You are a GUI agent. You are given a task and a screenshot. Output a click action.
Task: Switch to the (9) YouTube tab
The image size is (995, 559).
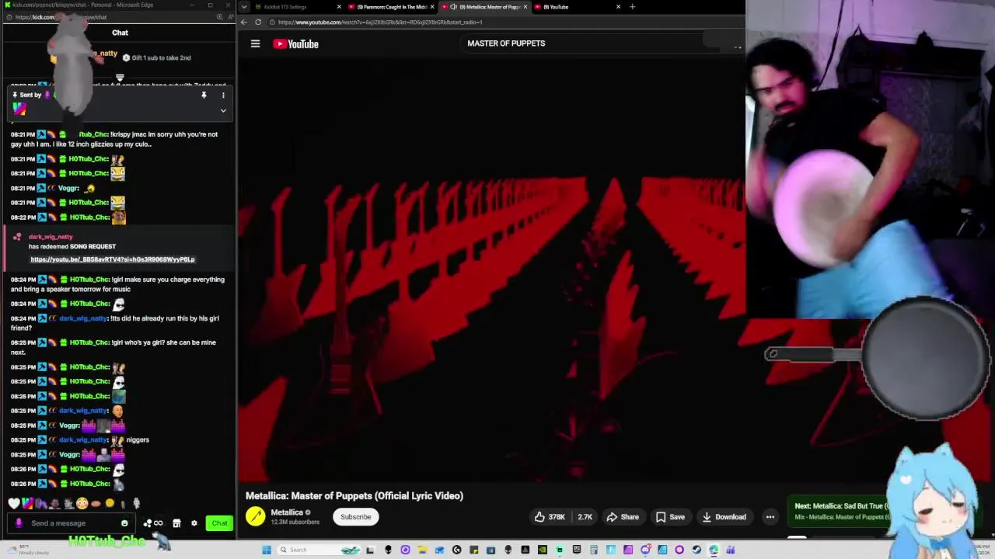(x=577, y=7)
